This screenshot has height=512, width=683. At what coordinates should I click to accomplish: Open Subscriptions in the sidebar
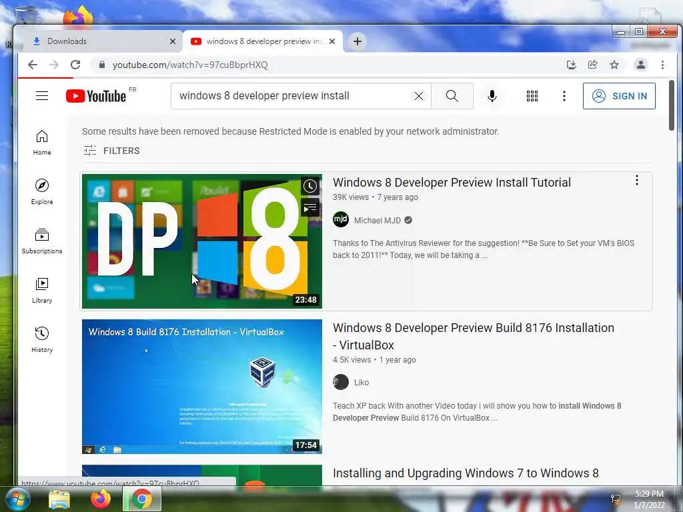(x=42, y=241)
